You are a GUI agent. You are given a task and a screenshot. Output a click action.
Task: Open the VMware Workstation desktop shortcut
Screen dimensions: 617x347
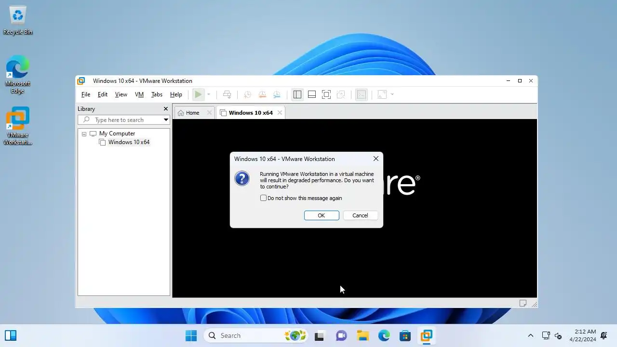18,126
